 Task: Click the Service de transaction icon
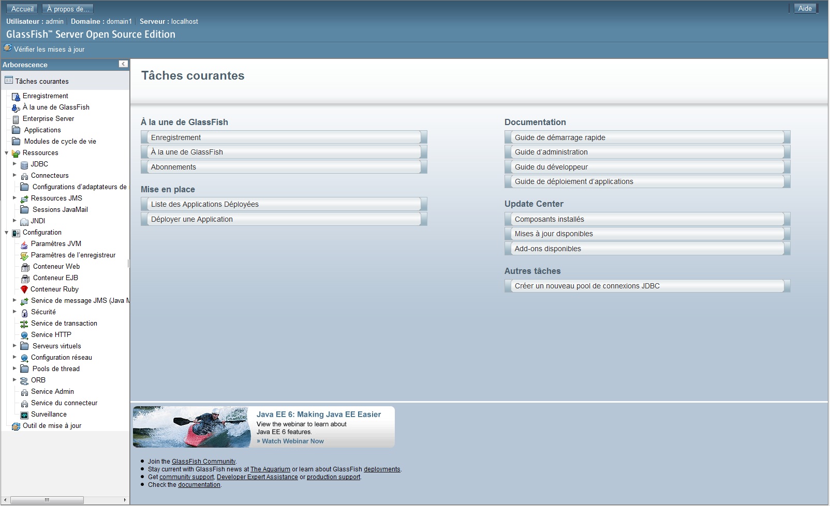(x=24, y=324)
